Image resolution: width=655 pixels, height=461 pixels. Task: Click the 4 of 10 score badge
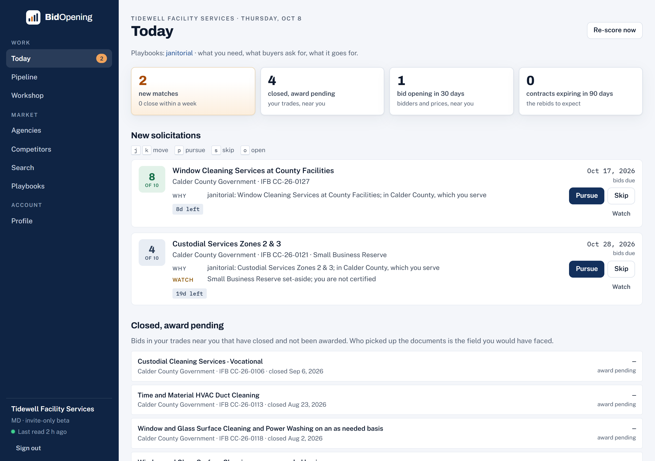152,253
